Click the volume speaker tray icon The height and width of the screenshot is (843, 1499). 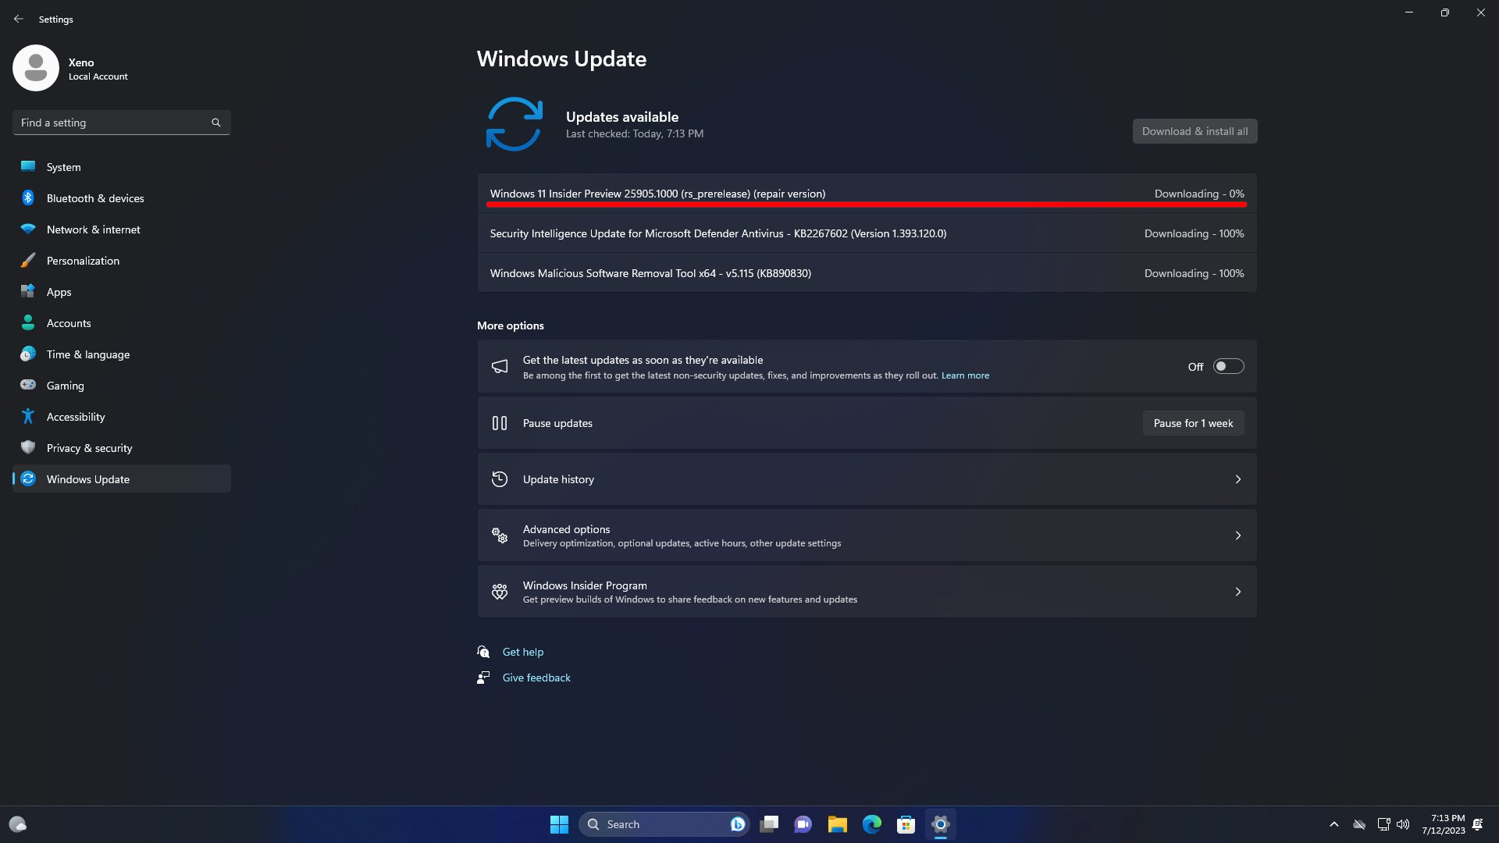(x=1403, y=824)
